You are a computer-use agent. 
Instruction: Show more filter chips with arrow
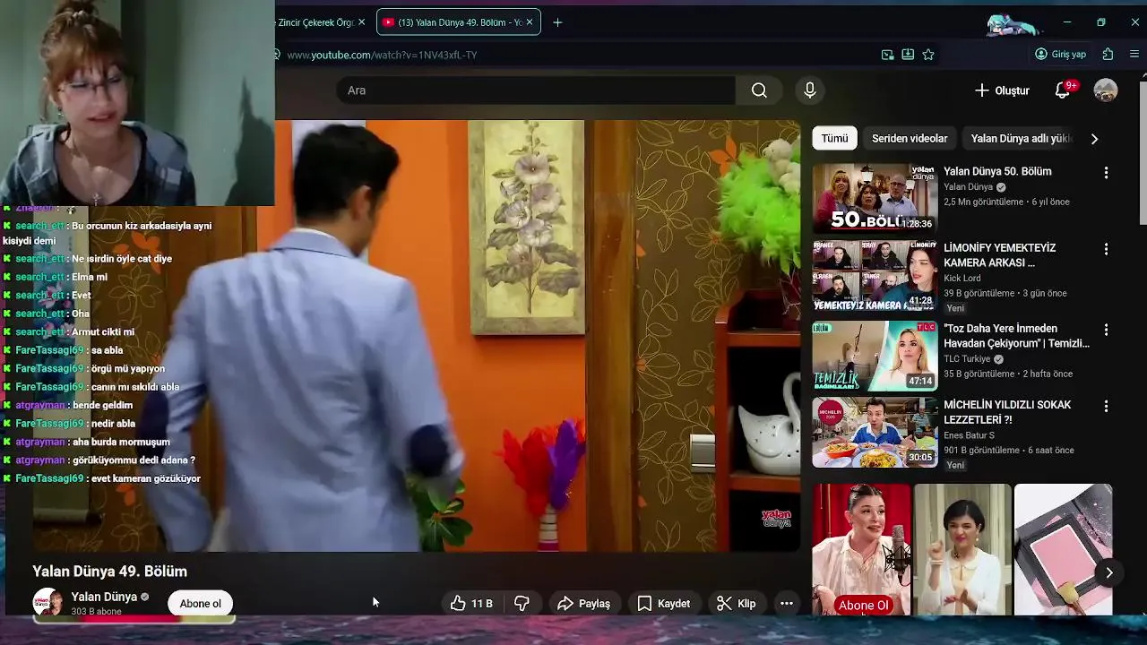(1094, 139)
